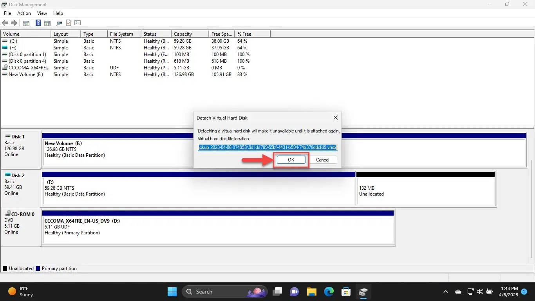Open the File menu
This screenshot has width=535, height=301.
click(x=7, y=13)
